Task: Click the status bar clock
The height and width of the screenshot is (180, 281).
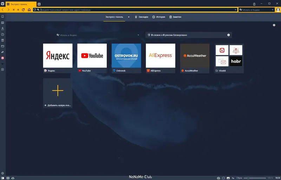Action: coord(277,178)
